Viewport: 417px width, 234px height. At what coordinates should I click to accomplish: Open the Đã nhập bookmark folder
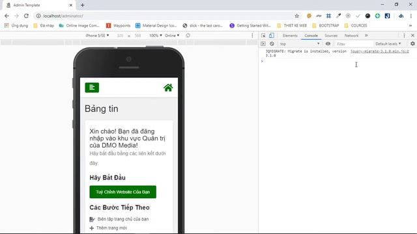(44, 25)
